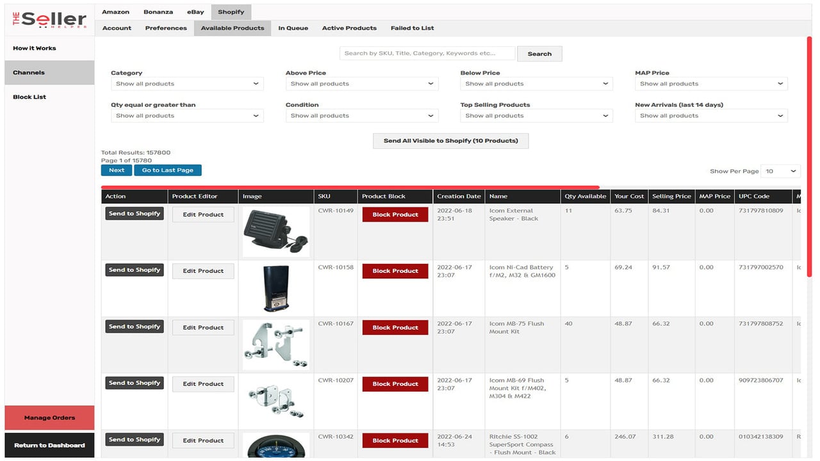Image resolution: width=820 pixels, height=461 pixels.
Task: Open the Icom Ni-Cad Battery product thumbnail
Action: (x=276, y=288)
